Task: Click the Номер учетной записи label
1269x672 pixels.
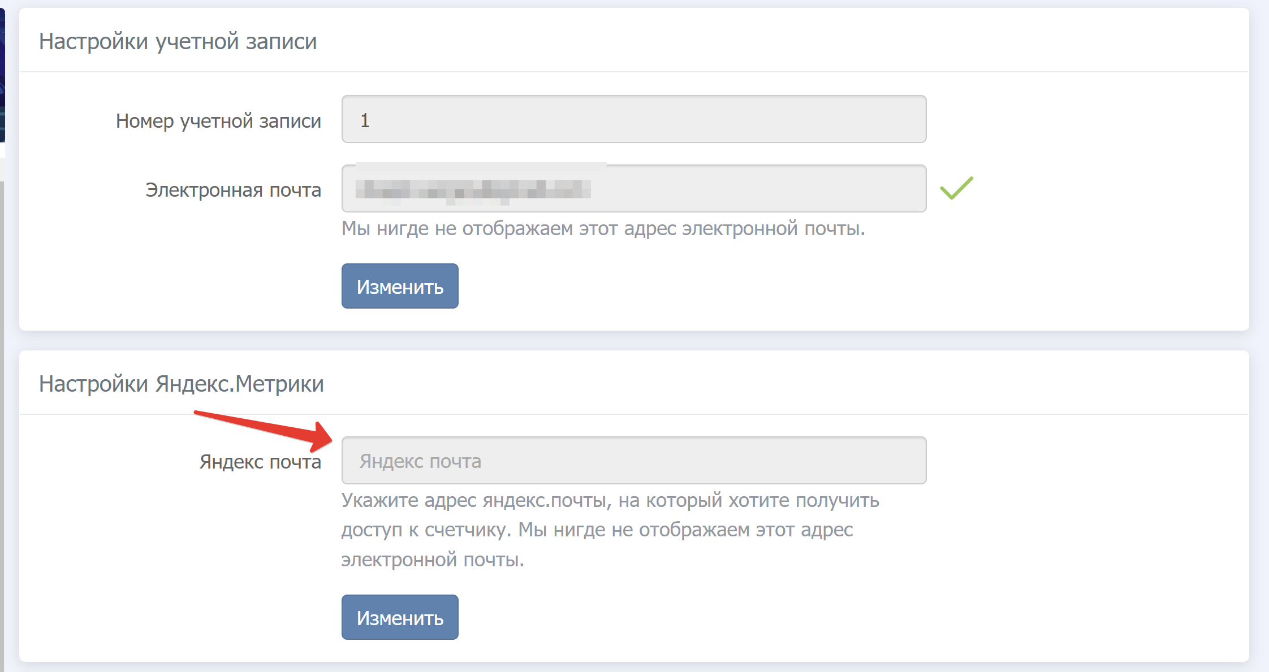Action: point(218,121)
